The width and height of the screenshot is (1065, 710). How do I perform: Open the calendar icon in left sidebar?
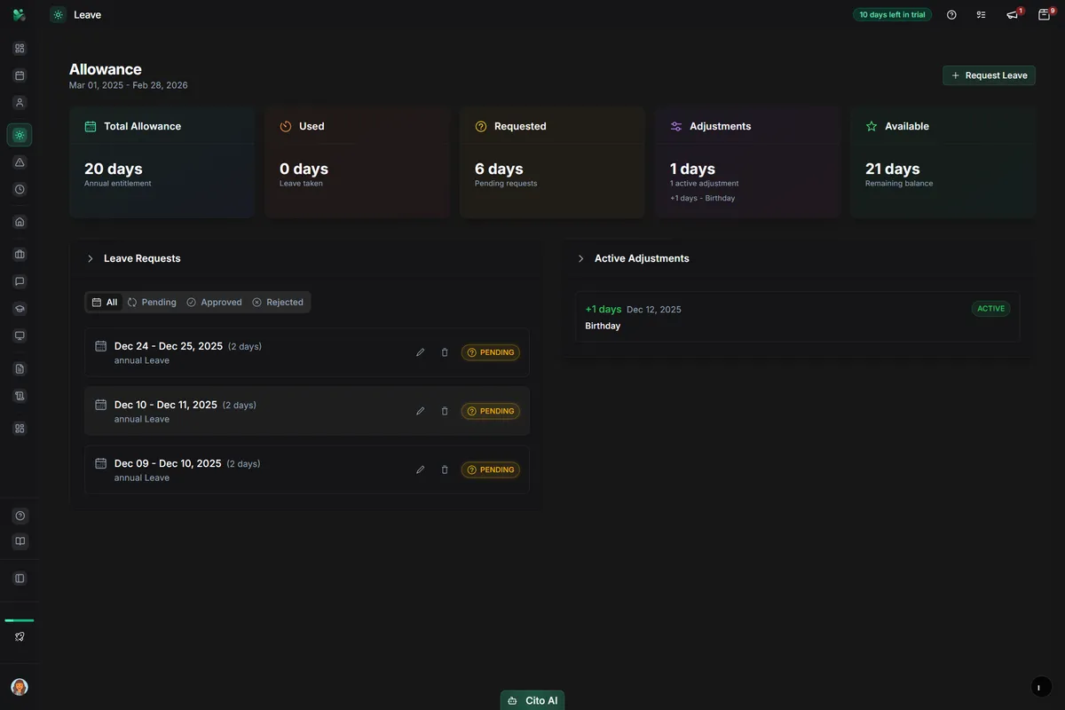click(20, 75)
